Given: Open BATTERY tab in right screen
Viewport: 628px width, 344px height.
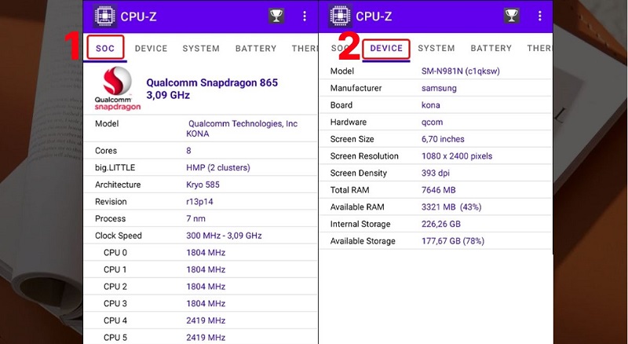Looking at the screenshot, I should (x=491, y=48).
